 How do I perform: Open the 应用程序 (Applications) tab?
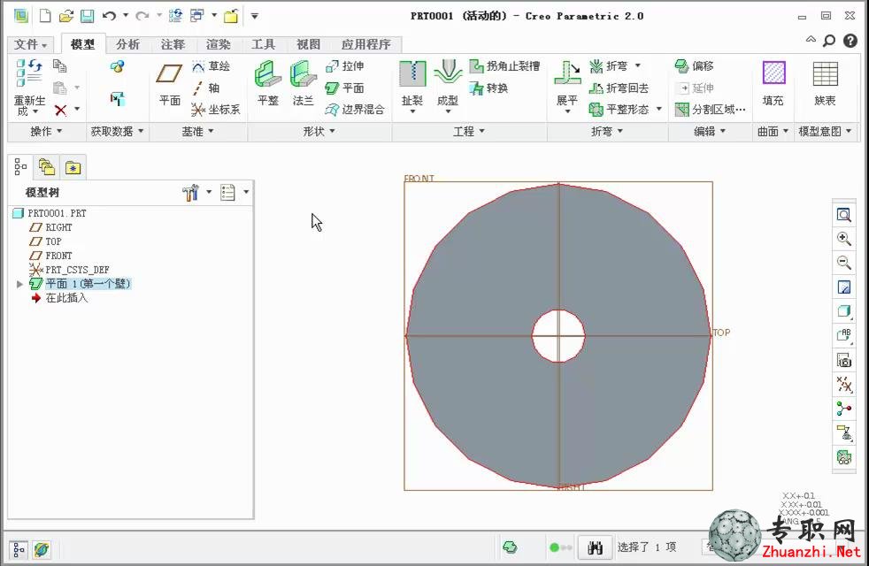click(x=365, y=44)
